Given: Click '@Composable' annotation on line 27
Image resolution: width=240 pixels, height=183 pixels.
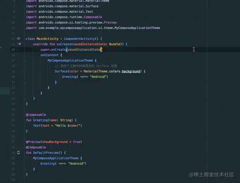Looking at the screenshot, I should [x=36, y=115].
